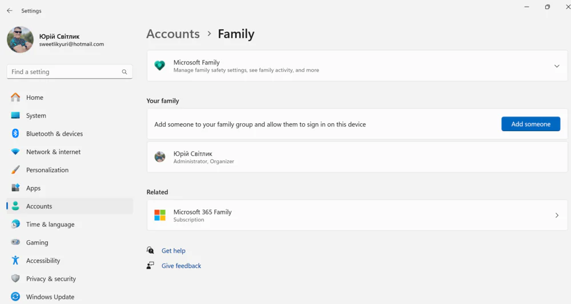Image resolution: width=571 pixels, height=304 pixels.
Task: Click the Personalization paintbrush icon
Action: 15,170
